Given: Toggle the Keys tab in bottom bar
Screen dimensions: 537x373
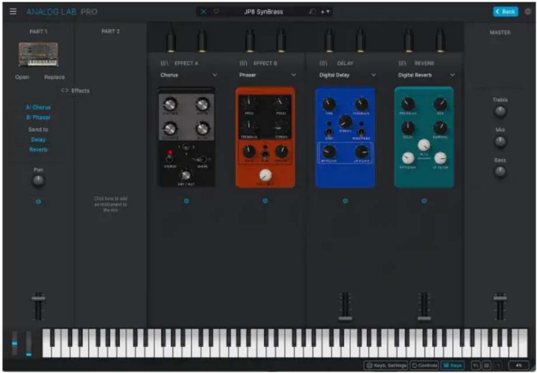Looking at the screenshot, I should pyautogui.click(x=452, y=365).
